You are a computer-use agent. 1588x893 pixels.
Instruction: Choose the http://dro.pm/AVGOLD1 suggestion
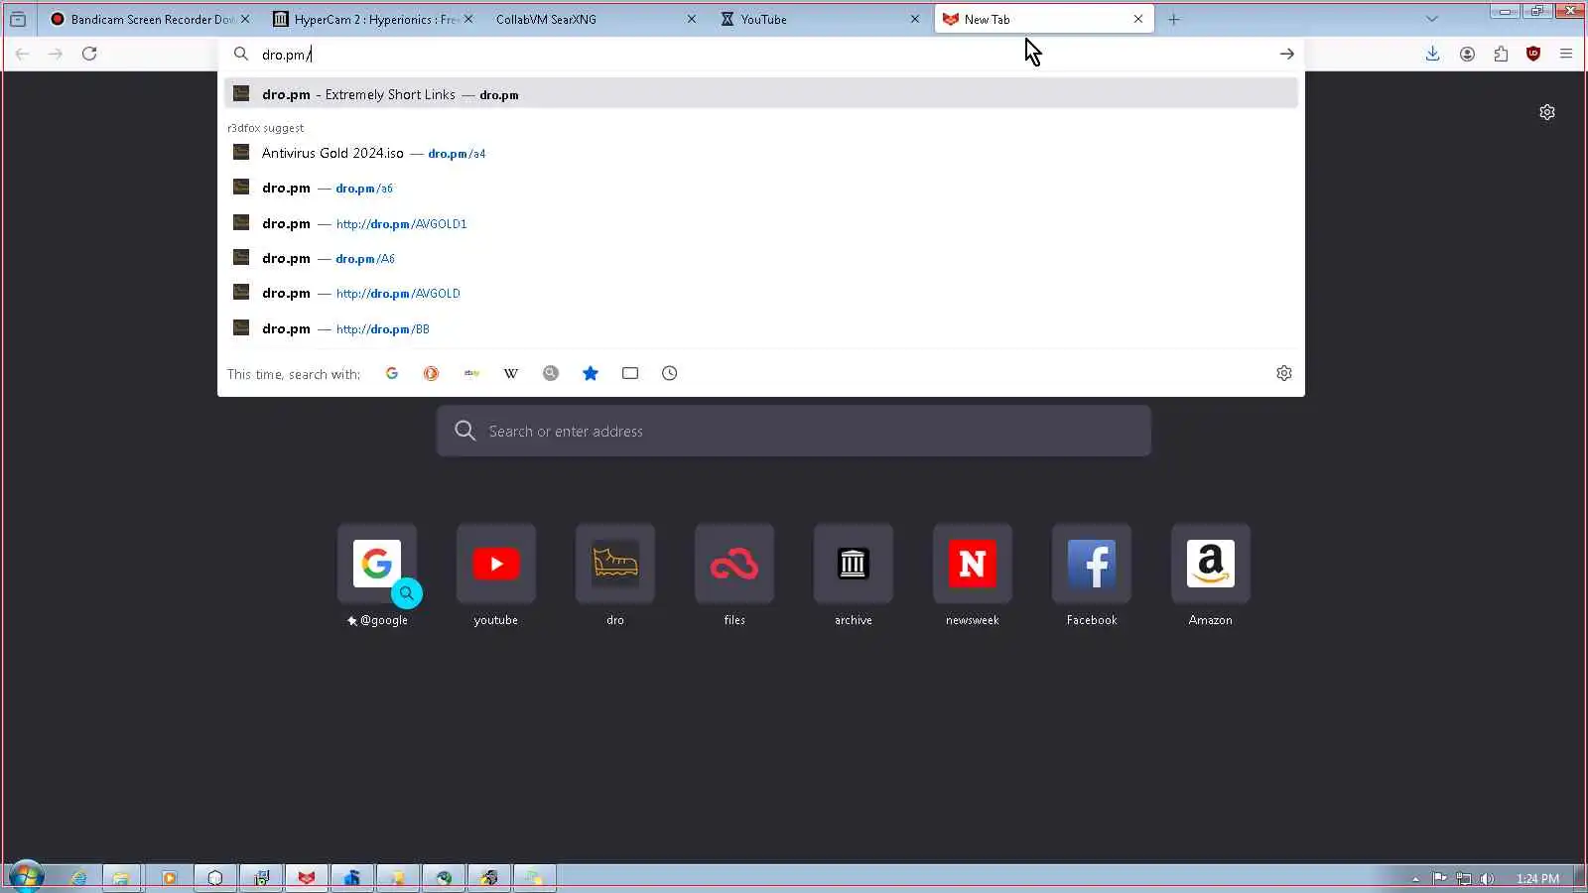pyautogui.click(x=761, y=223)
